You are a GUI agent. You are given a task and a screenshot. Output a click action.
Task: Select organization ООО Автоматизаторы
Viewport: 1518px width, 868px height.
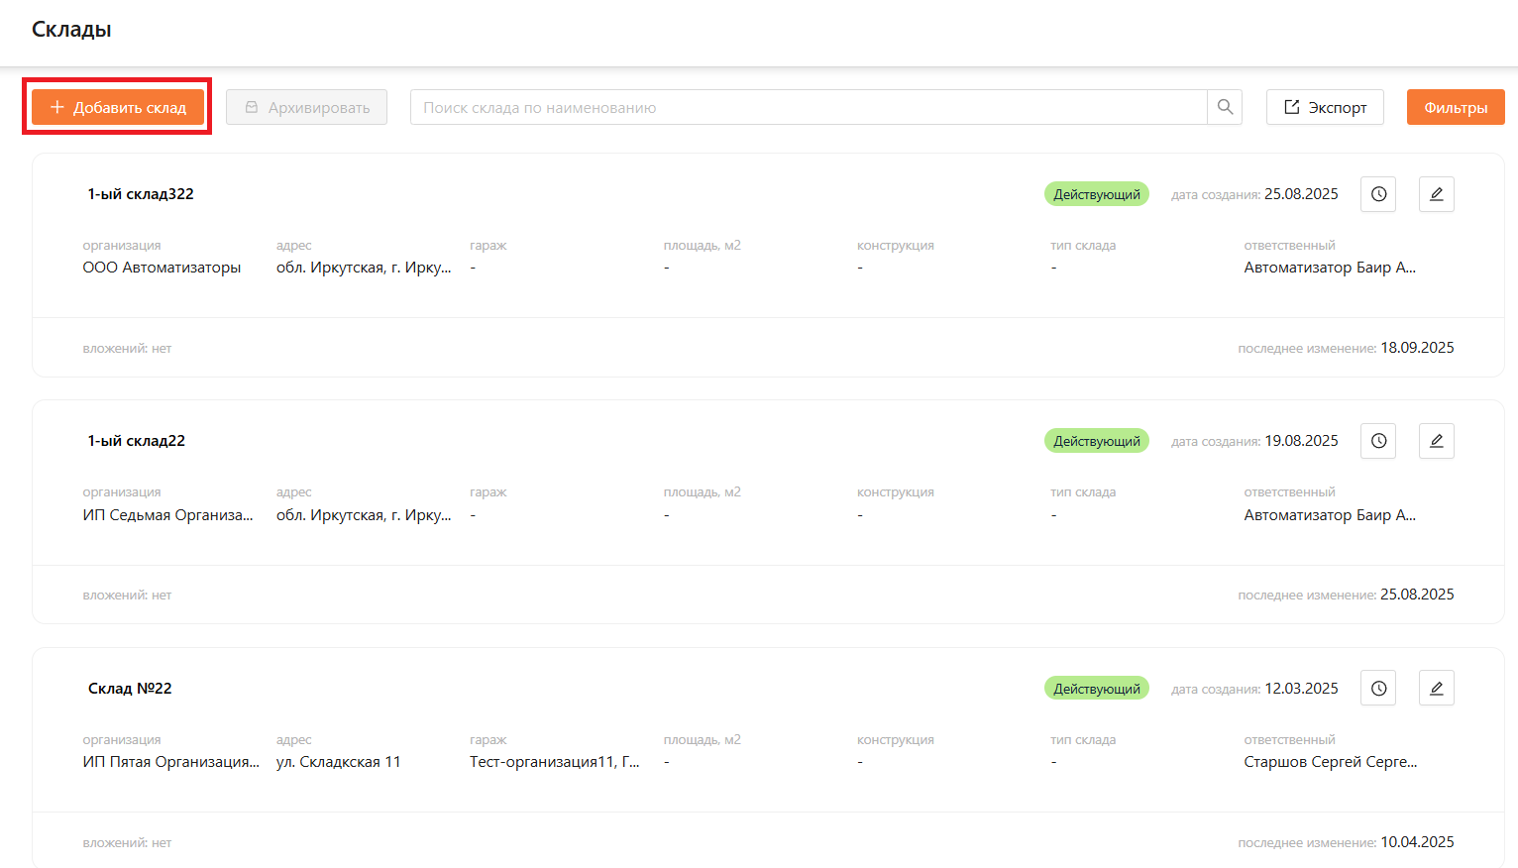pyautogui.click(x=162, y=268)
